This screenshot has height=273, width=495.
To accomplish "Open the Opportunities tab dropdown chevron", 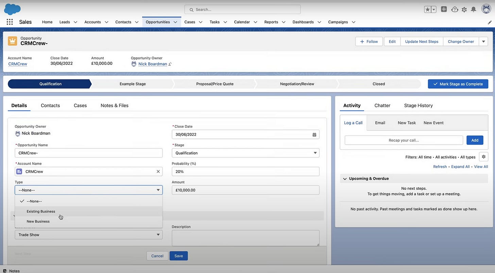I will [175, 22].
